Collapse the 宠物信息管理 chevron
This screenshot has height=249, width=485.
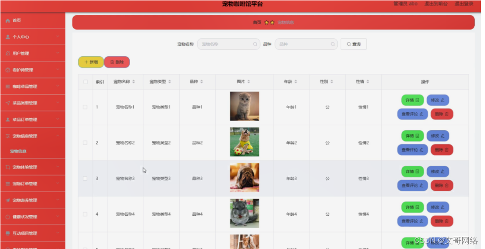[x=58, y=136]
